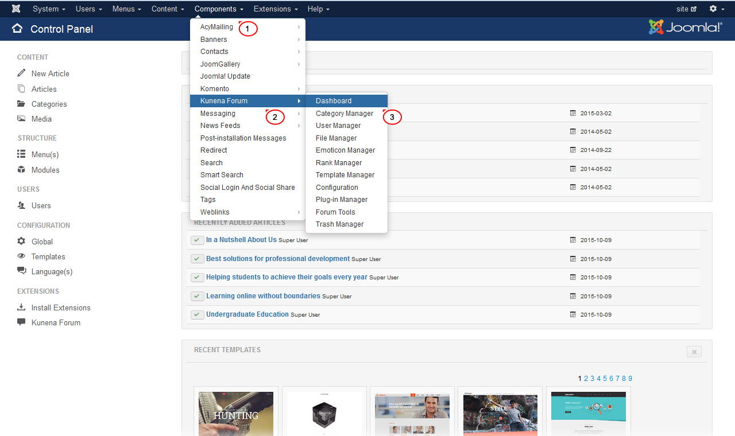Expand the JoomGallery submenu

click(247, 64)
